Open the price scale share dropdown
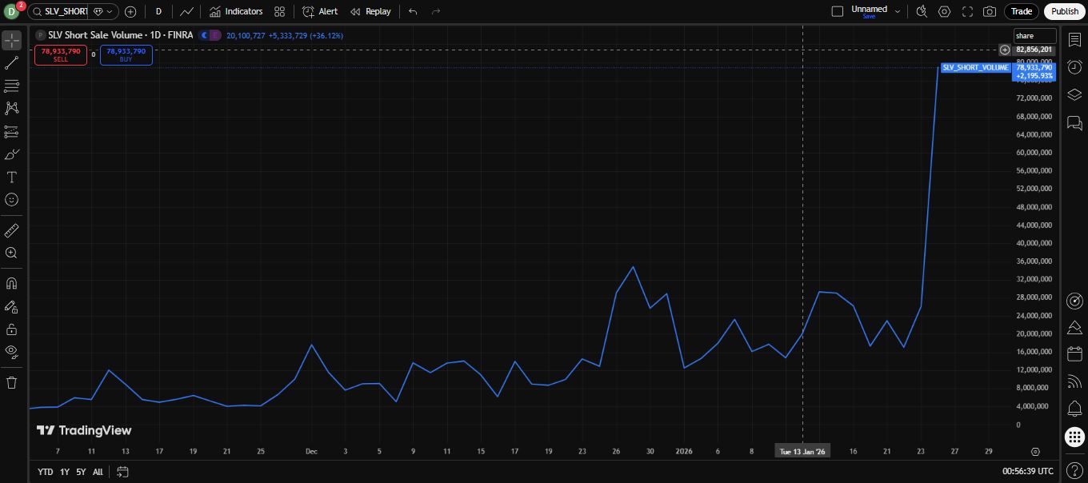This screenshot has width=1088, height=483. coord(1034,36)
